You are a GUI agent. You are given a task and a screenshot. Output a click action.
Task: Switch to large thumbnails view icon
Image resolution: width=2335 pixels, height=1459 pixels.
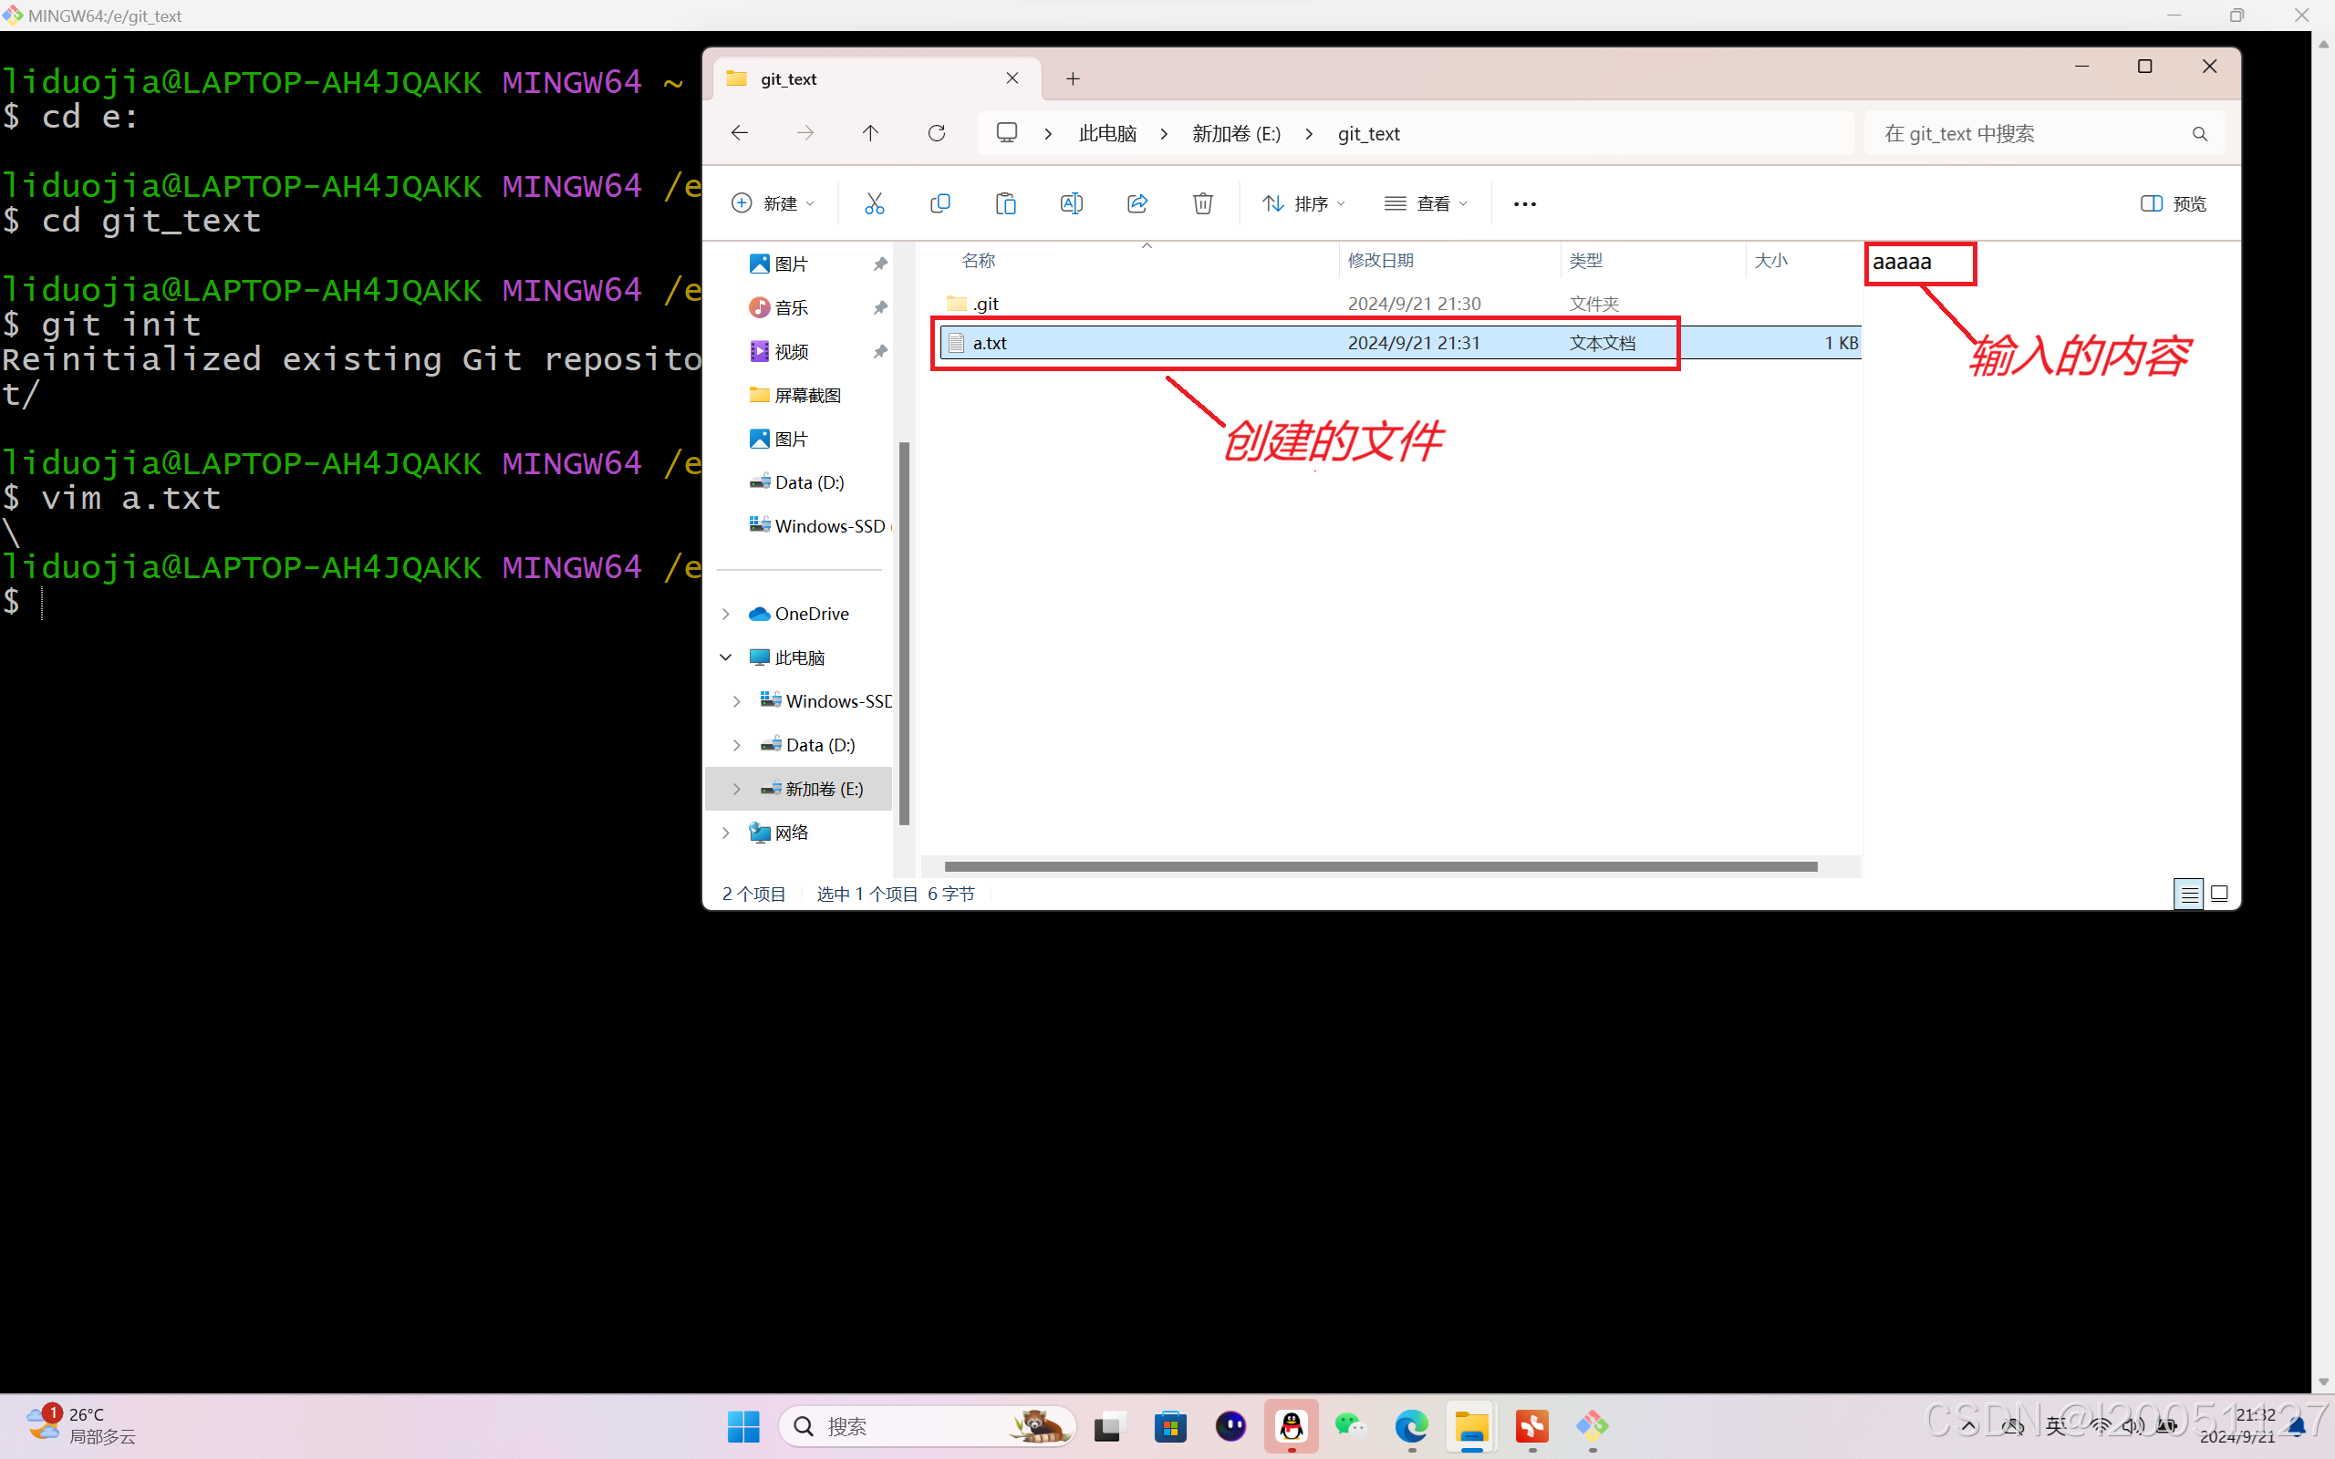(x=2219, y=895)
